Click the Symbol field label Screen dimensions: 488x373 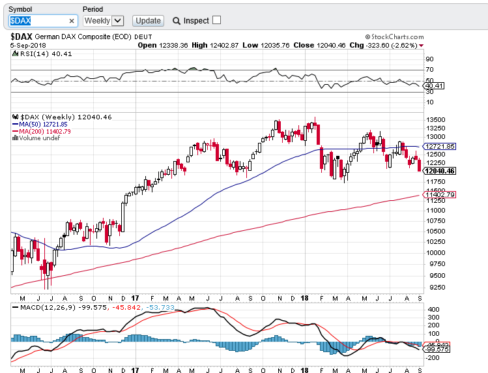click(20, 9)
